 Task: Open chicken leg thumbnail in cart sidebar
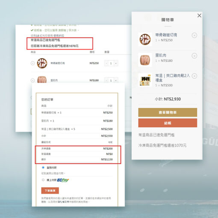click(145, 39)
